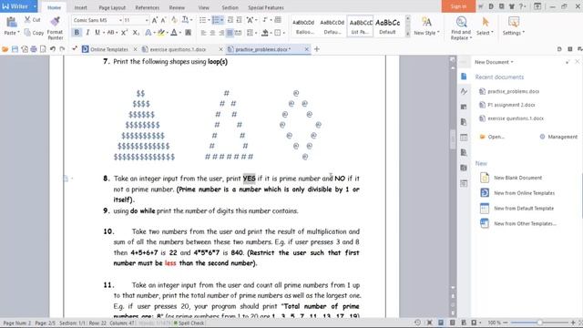
Task: Redo the last undone action
Action: [62, 49]
